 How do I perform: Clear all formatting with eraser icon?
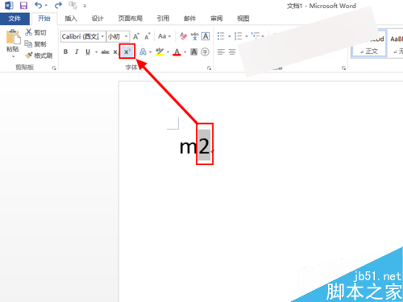(x=184, y=36)
